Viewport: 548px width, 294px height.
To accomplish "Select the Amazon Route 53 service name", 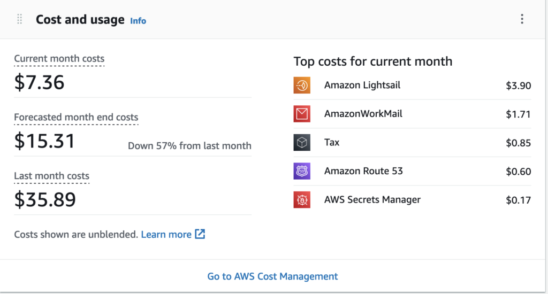I will 363,171.
